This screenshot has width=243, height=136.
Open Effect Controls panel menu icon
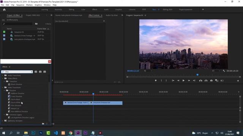(x=101, y=15)
